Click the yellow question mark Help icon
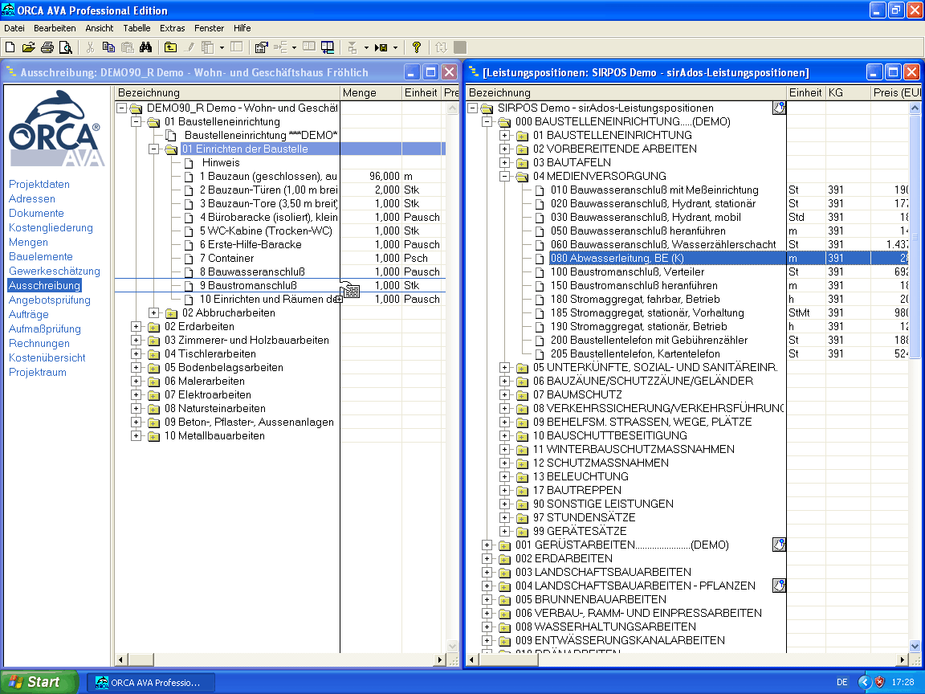Viewport: 925px width, 694px height. point(417,47)
